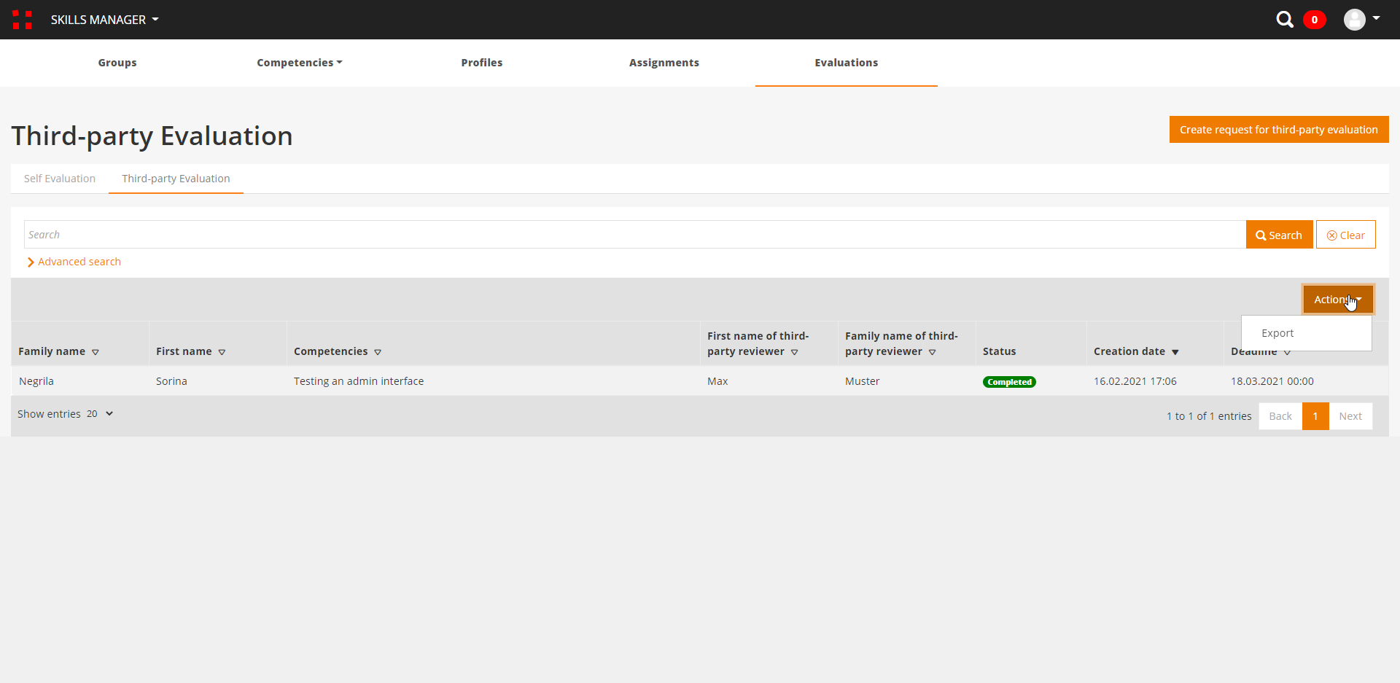
Task: Choose Export from Actions menu
Action: point(1277,333)
